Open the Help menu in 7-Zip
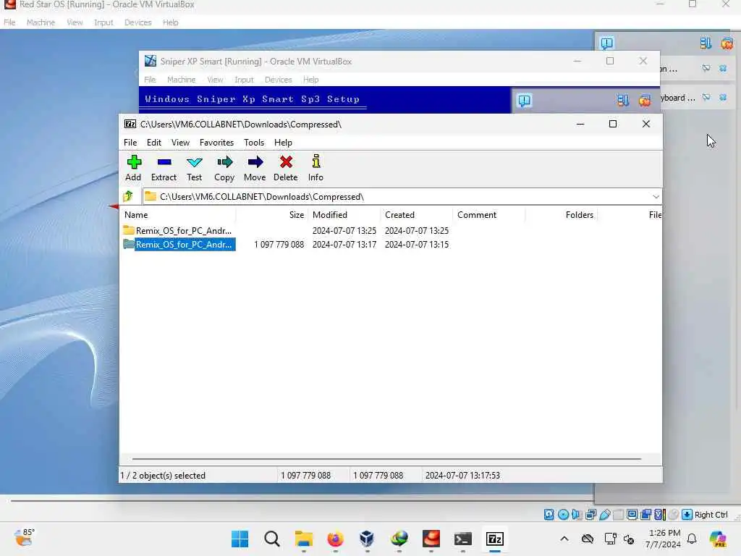Viewport: 741px width, 556px height. (x=283, y=143)
